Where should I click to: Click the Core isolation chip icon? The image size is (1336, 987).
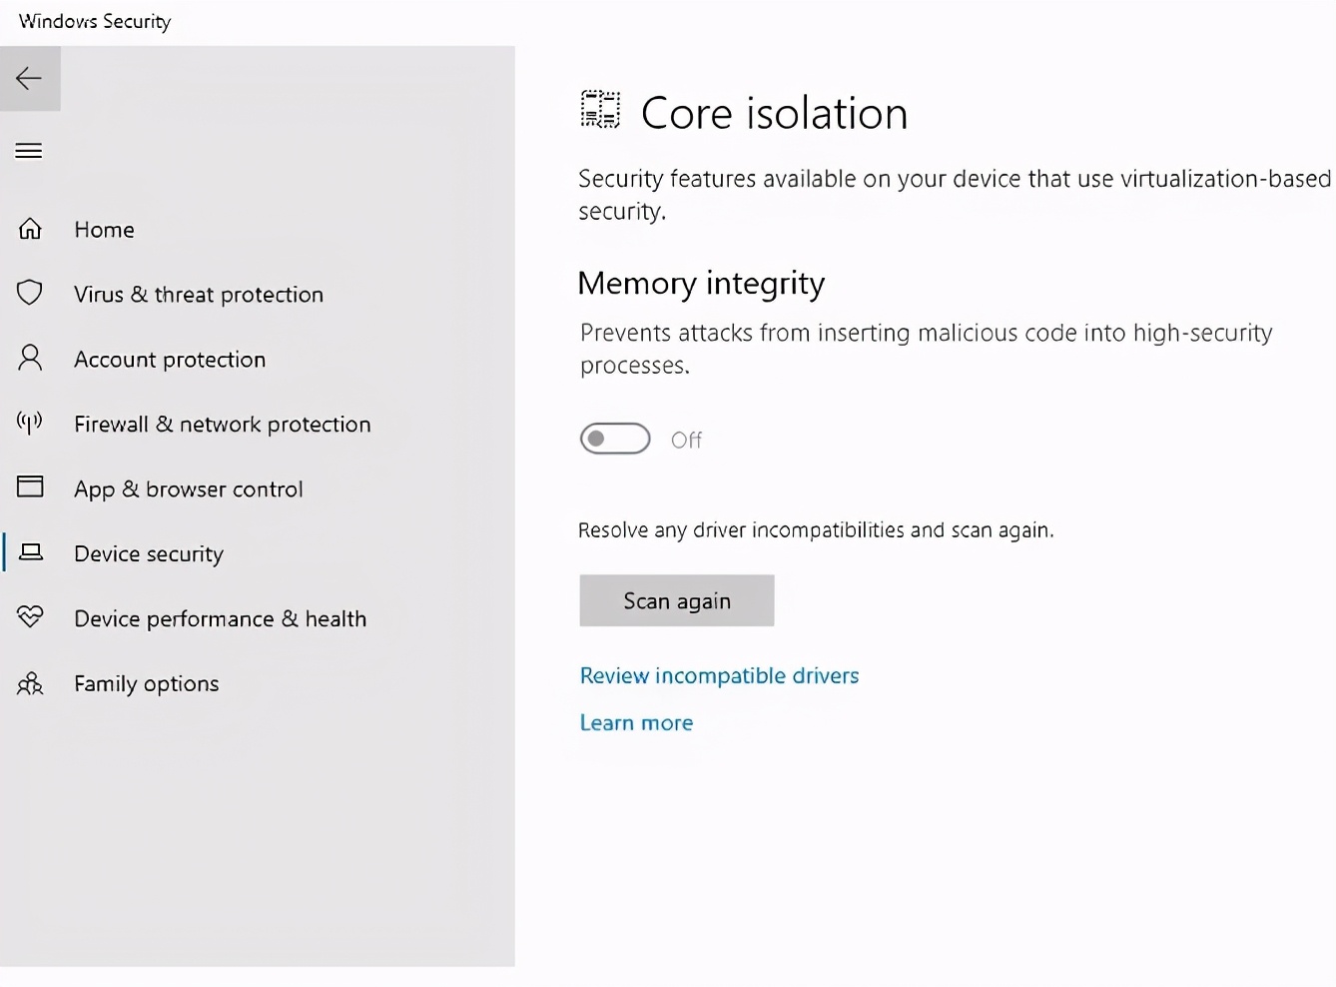(599, 110)
